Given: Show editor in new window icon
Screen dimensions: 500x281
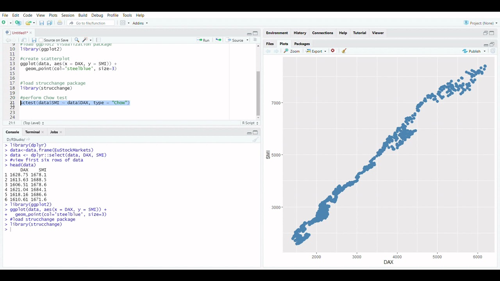Looking at the screenshot, I should (x=24, y=40).
